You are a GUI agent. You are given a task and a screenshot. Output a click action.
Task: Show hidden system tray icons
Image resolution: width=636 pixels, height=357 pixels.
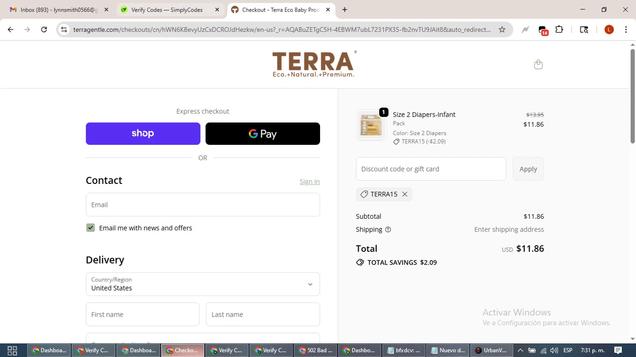click(520, 350)
